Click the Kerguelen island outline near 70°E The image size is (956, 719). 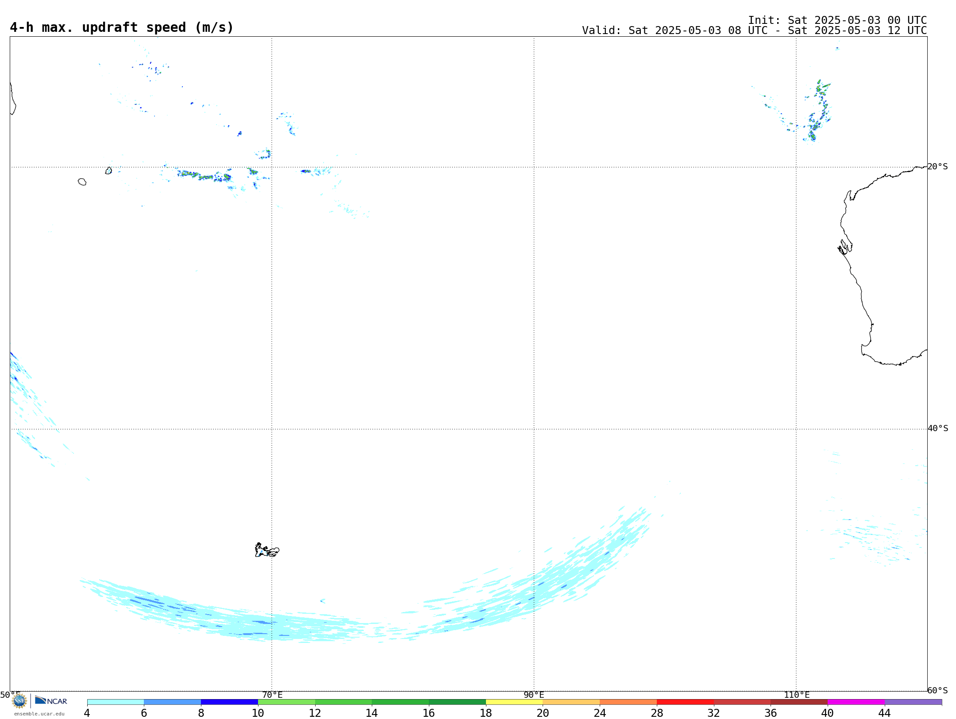pos(267,550)
